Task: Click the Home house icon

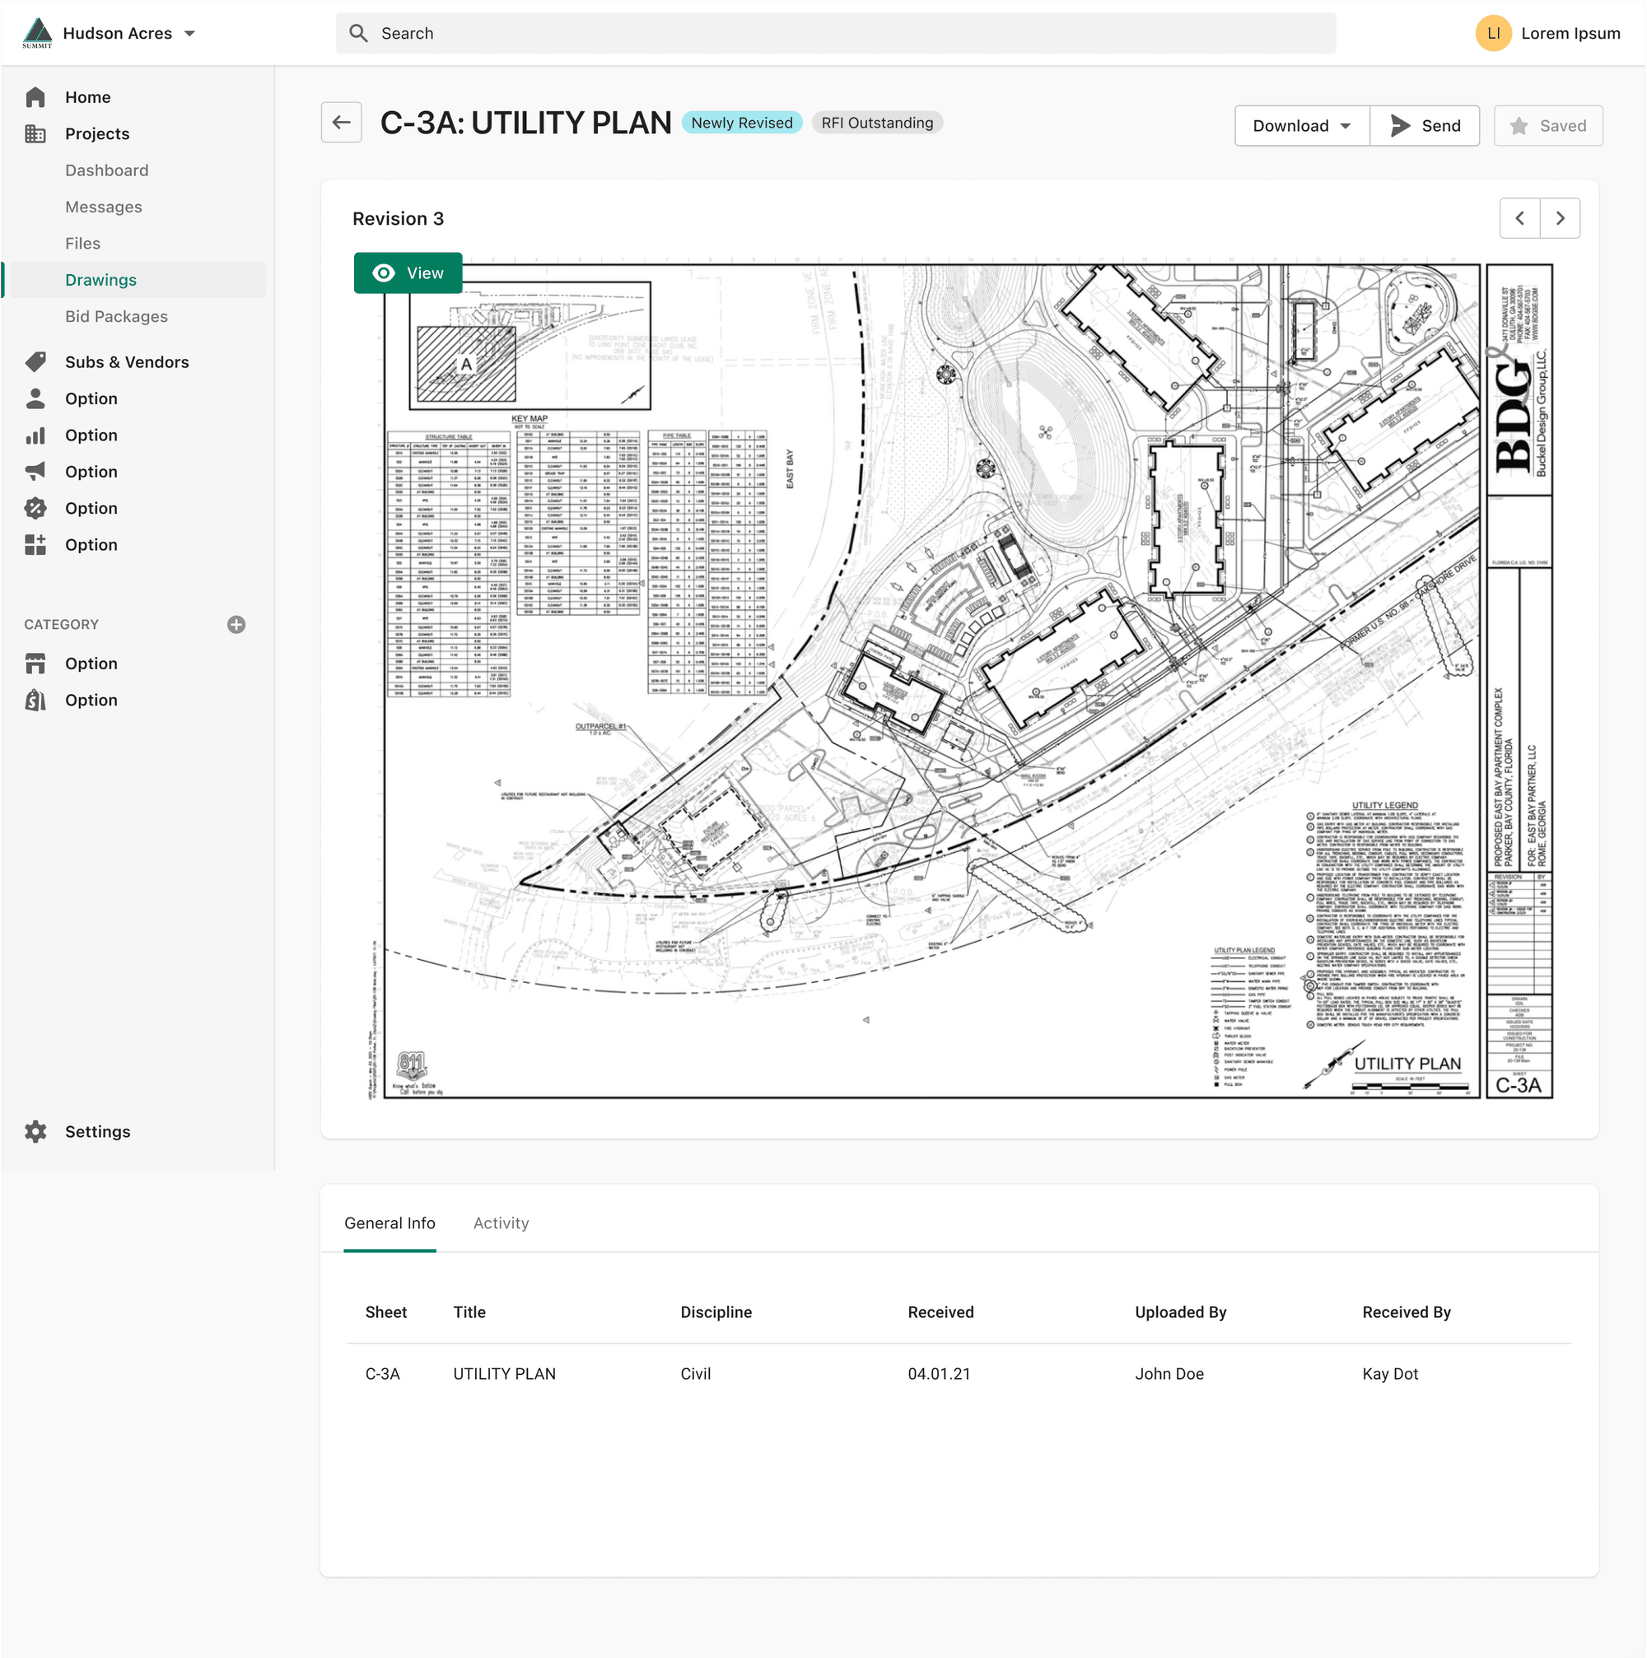Action: 35,97
